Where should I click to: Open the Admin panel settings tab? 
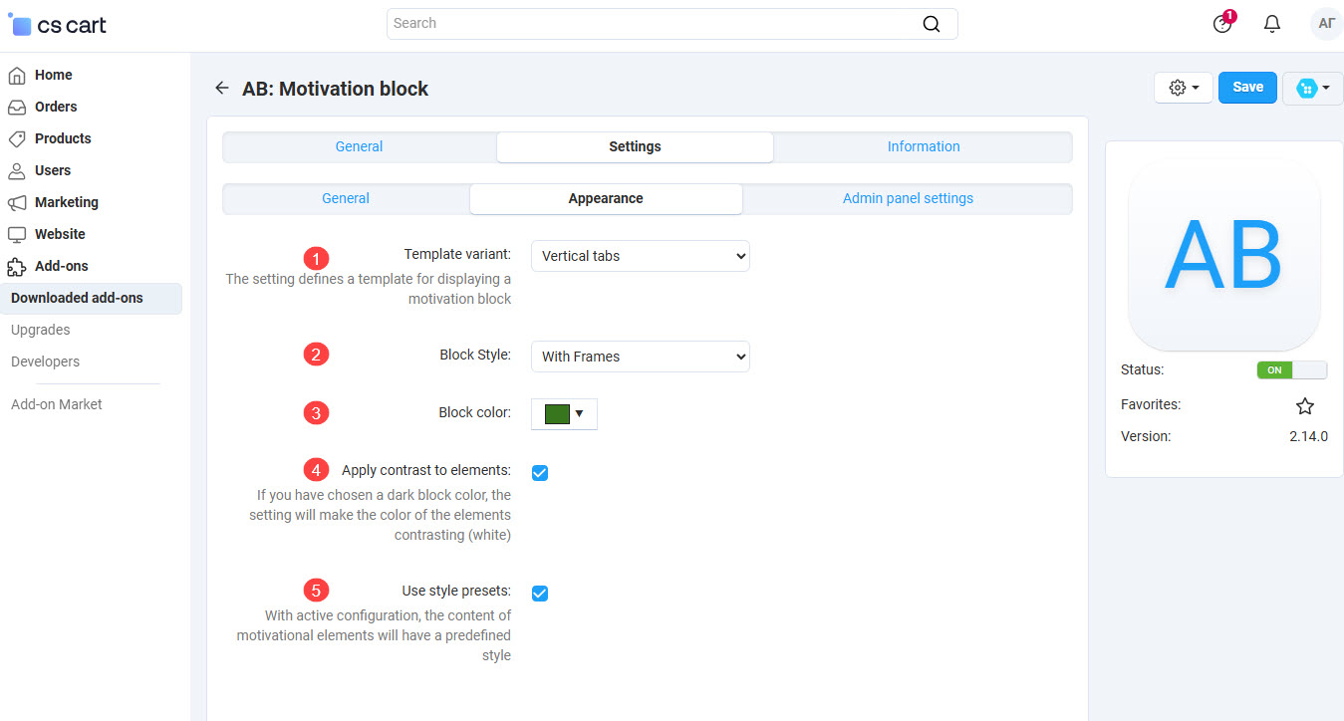(908, 197)
